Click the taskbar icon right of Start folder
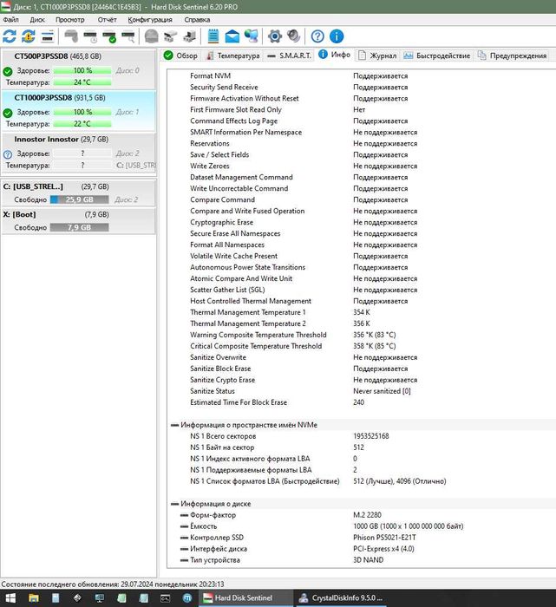 pyautogui.click(x=56, y=598)
